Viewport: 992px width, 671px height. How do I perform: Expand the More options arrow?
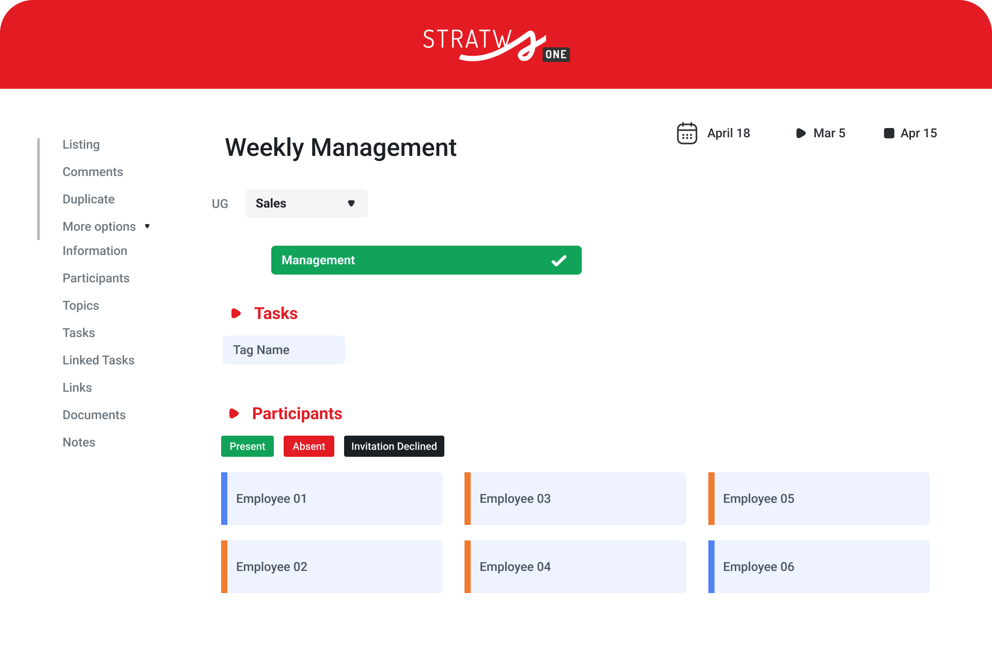[147, 227]
